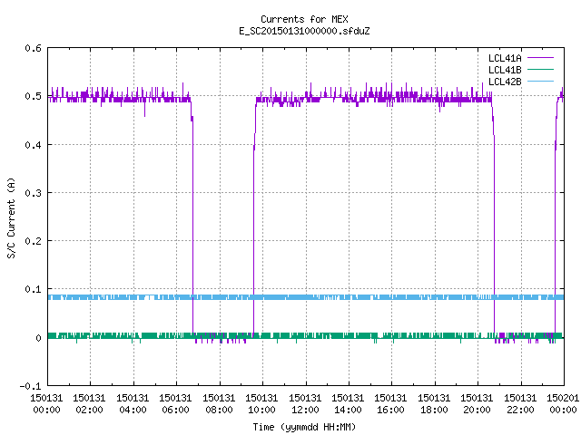Screen dimensions: 581x435
Task: Pick the purple LCL41A legend line sample
Action: [x=540, y=58]
